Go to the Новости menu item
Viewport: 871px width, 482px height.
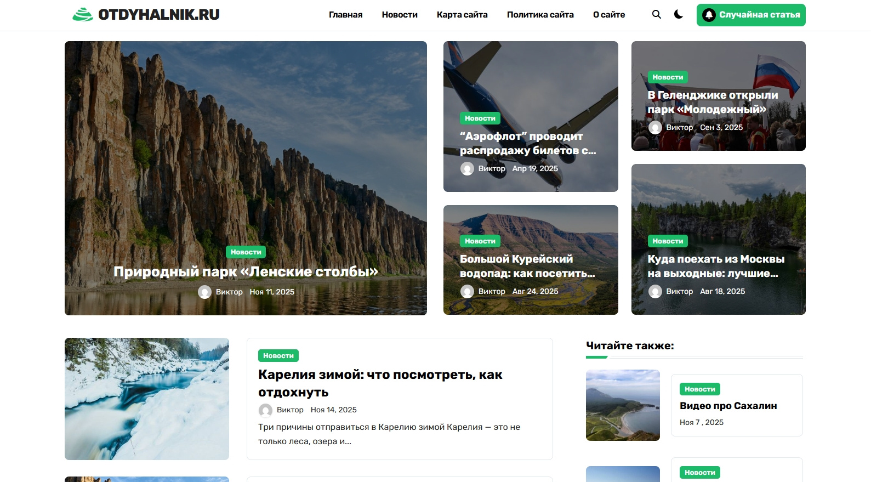coord(400,15)
